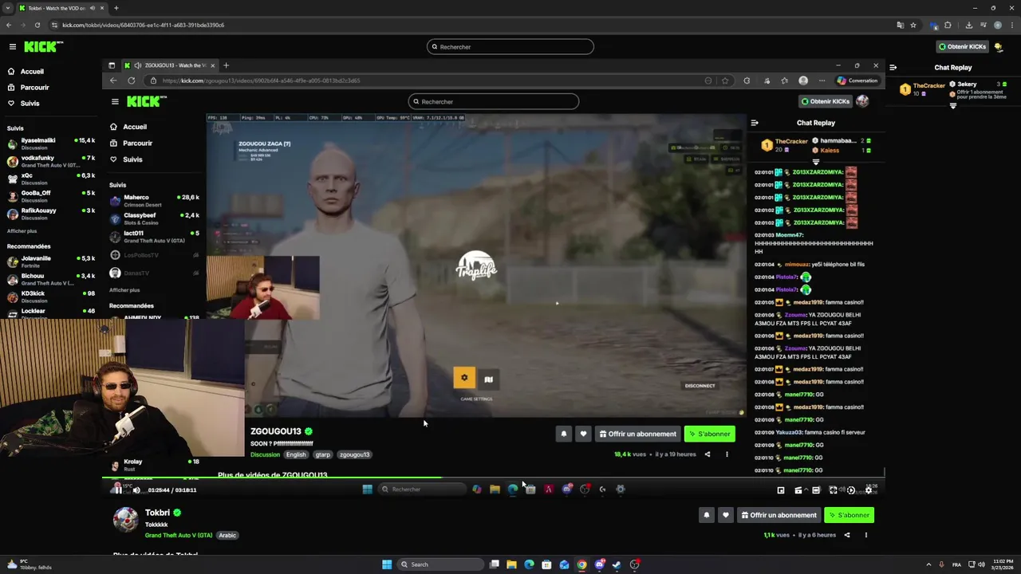Screen dimensions: 1021x574
Task: Expand Afficher plus under outer Suivis
Action: [22, 231]
